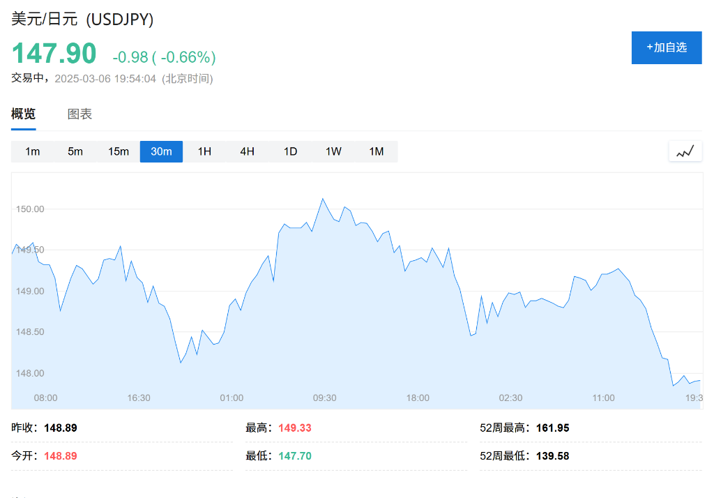This screenshot has height=498, width=714.
Task: Click the 52周最高 value 161.95
Action: point(552,428)
